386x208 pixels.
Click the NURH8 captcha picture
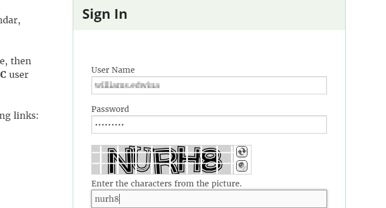162,160
